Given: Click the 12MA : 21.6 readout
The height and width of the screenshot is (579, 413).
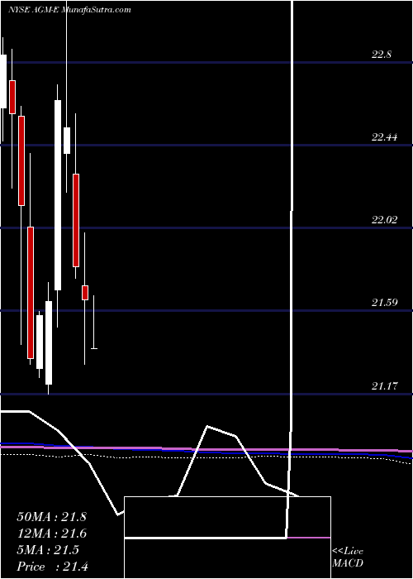Looking at the screenshot, I should click(x=51, y=534).
